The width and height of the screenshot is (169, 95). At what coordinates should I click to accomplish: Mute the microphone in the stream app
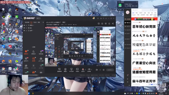[x=83, y=70]
